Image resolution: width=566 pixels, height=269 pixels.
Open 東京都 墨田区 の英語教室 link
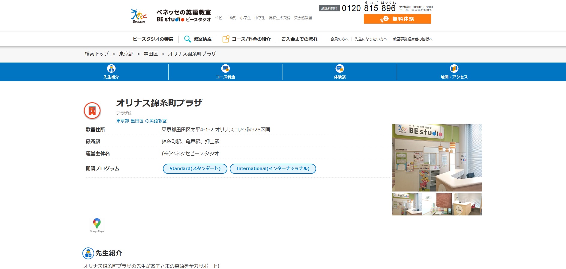tap(141, 121)
